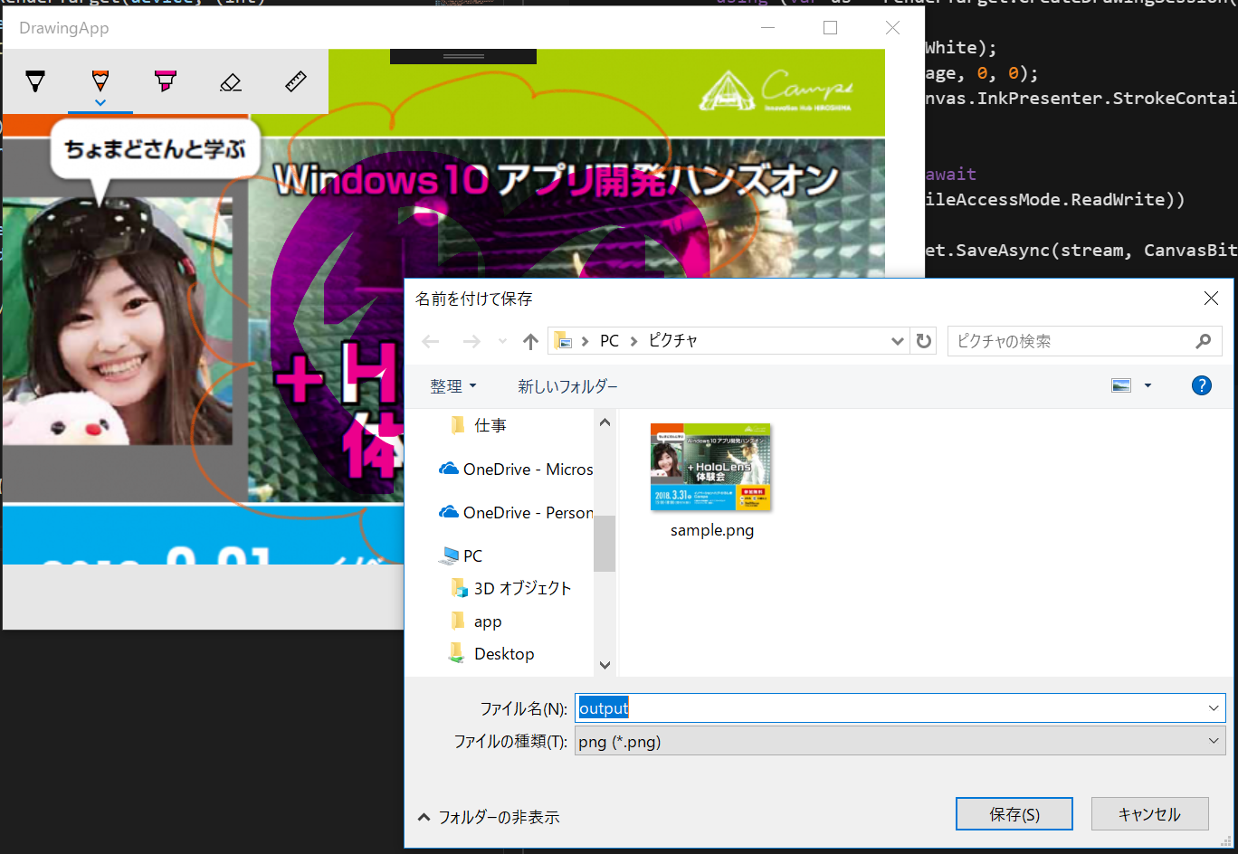This screenshot has width=1238, height=854.
Task: Toggle the ruler tool in DrawingApp
Action: pyautogui.click(x=296, y=82)
